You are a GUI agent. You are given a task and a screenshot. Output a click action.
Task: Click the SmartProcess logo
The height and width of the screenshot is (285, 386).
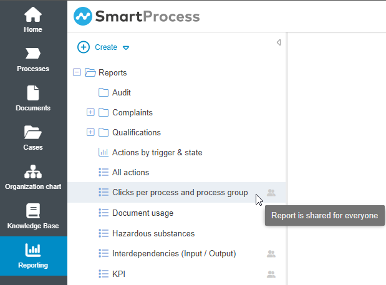[x=137, y=16]
